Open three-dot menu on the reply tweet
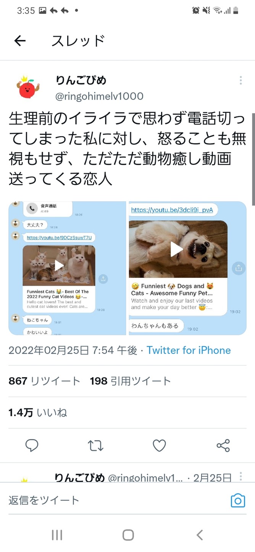Image resolution: width=255 pixels, height=552 pixels. coord(240,476)
